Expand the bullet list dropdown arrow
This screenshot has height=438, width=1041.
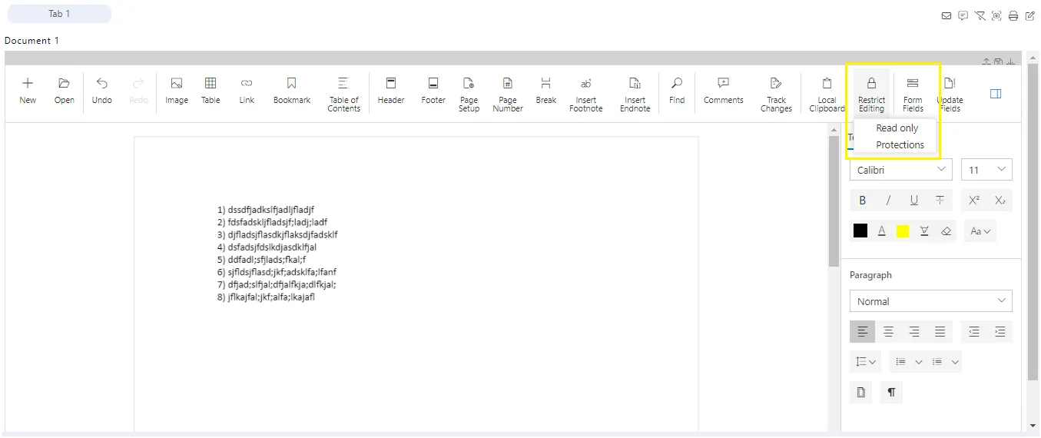(918, 361)
